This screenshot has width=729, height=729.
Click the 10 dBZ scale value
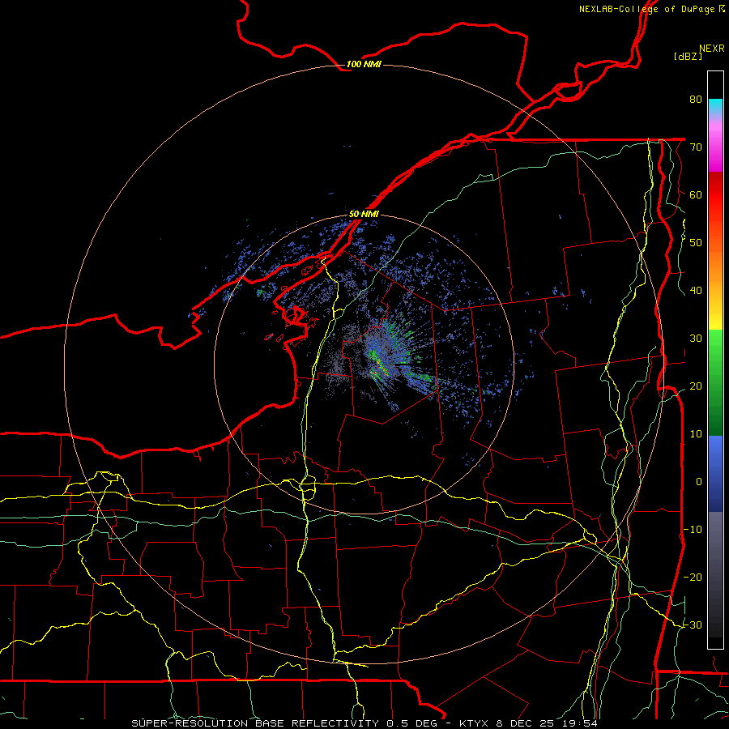click(696, 434)
